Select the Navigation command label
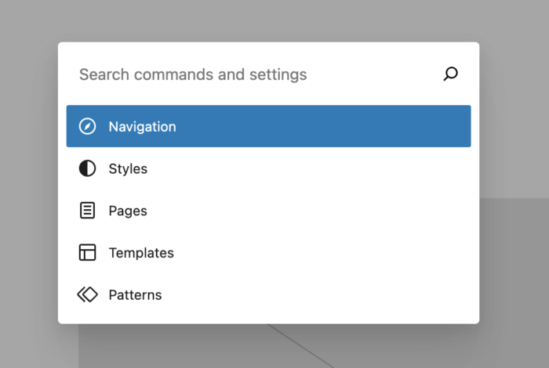This screenshot has width=549, height=368. click(142, 127)
